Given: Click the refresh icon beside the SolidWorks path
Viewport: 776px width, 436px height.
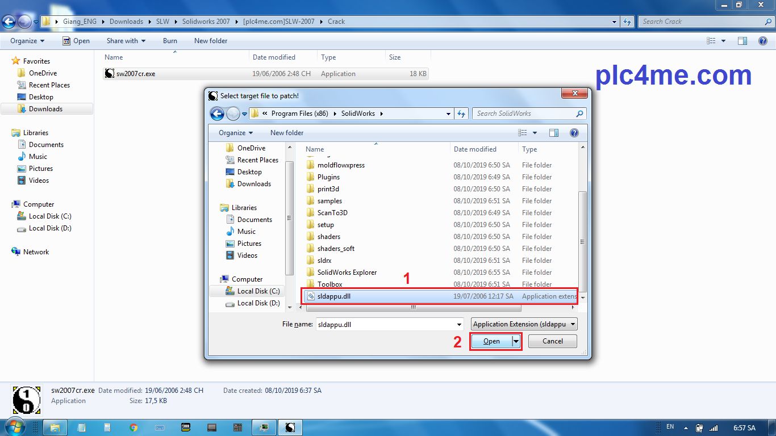Looking at the screenshot, I should 461,114.
